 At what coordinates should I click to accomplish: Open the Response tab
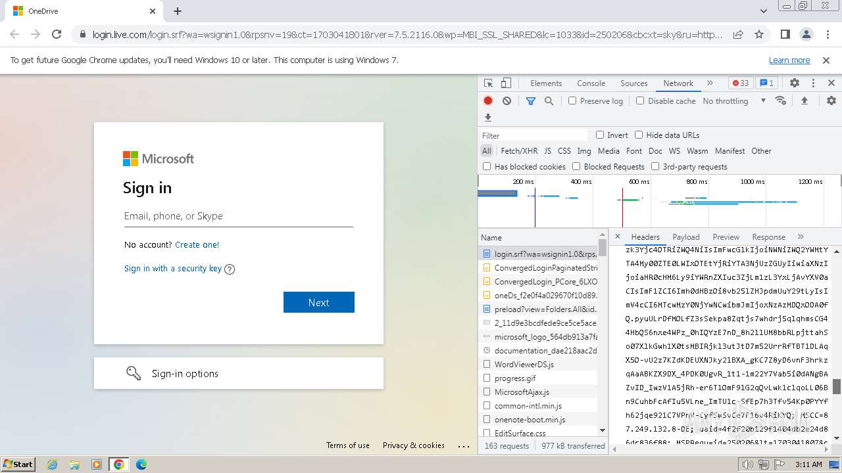click(x=769, y=237)
